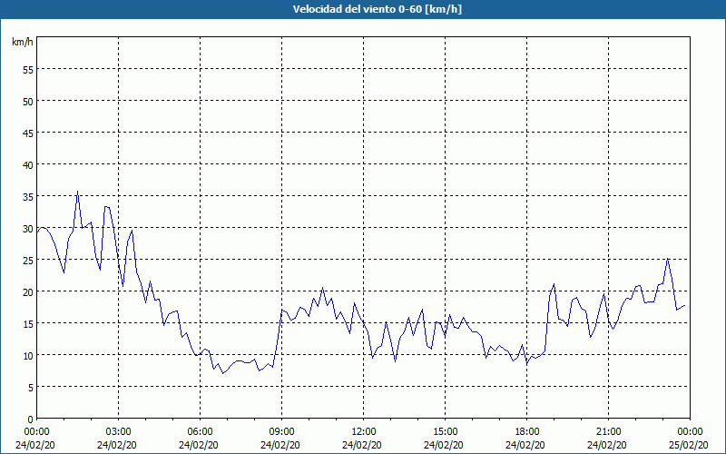
Task: Select the 0 value on the y-axis
Action: point(31,419)
